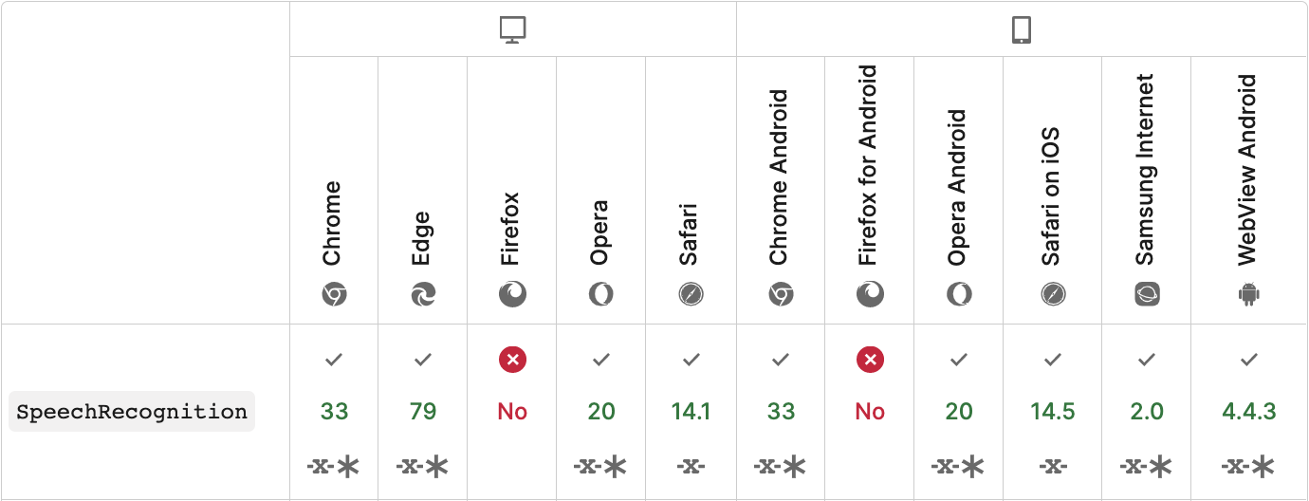The width and height of the screenshot is (1309, 501).
Task: Select the Opera Android column header
Action: coord(958,188)
